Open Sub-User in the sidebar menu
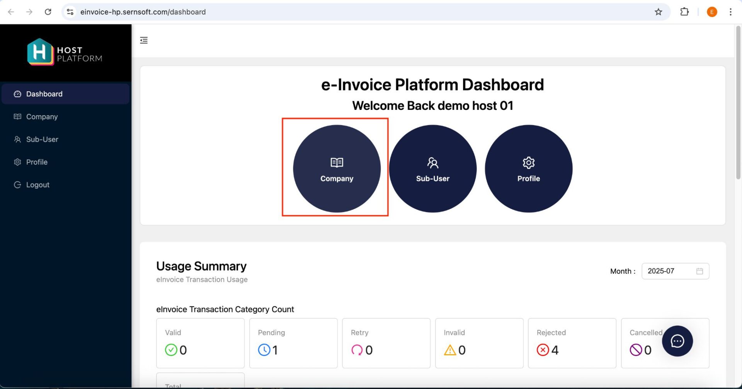 coord(66,139)
